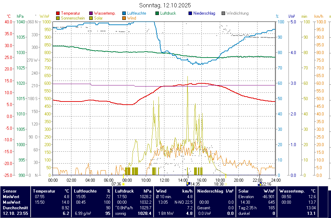The width and height of the screenshot is (331, 218).
Task: Click the blue Luftfeuchte legend square
Action: click(x=124, y=14)
